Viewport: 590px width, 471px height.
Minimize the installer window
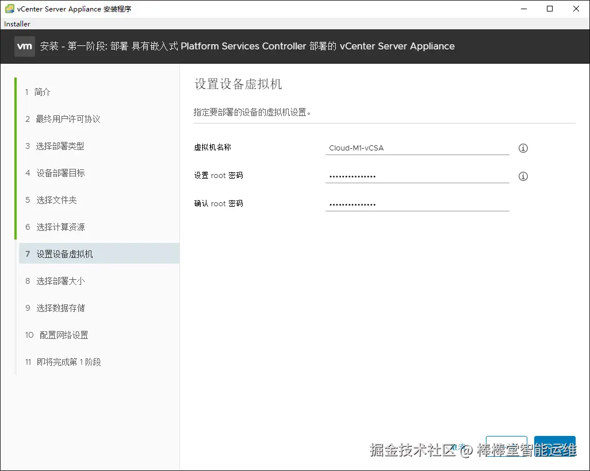point(523,9)
